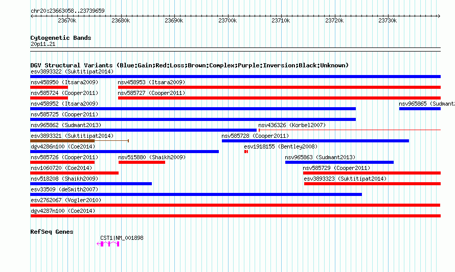
Task: Click the 23710k ruler tick label
Action: (281, 20)
